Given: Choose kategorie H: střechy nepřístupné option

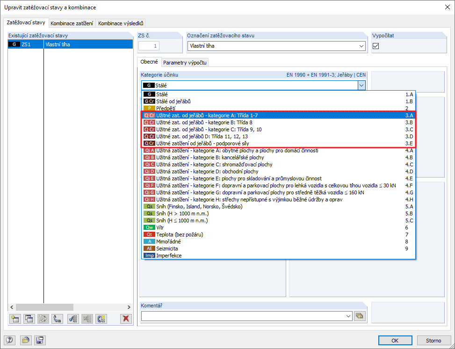Looking at the screenshot, I should pos(279,199).
